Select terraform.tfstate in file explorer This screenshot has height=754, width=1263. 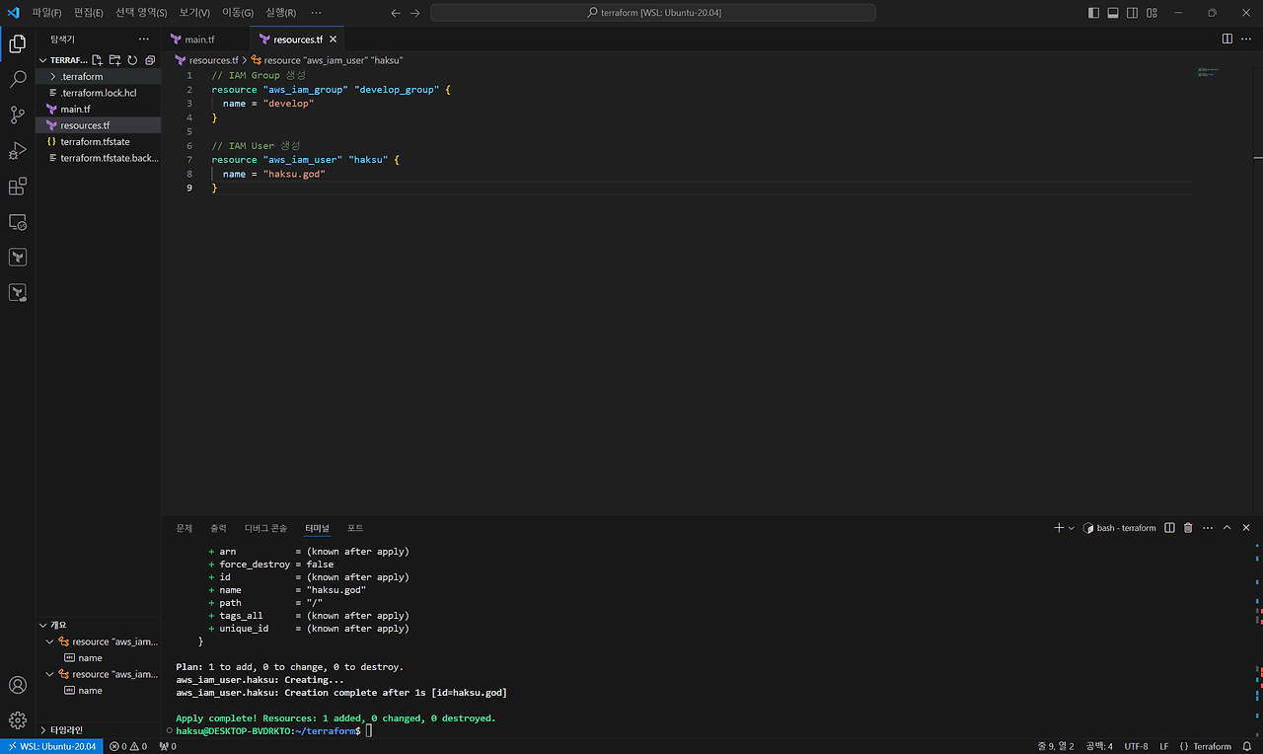point(95,142)
